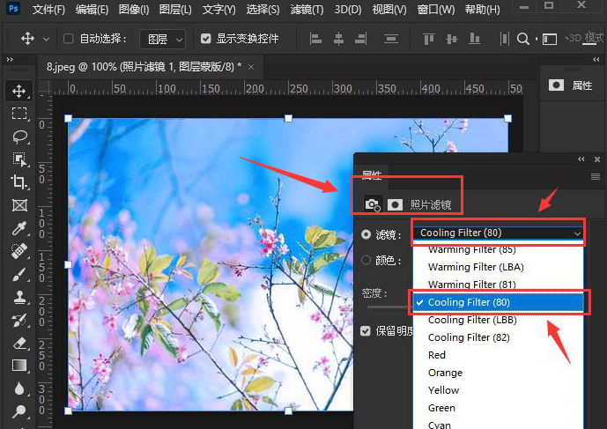Open the 帮助(H) menu
607x429 pixels.
pos(483,9)
